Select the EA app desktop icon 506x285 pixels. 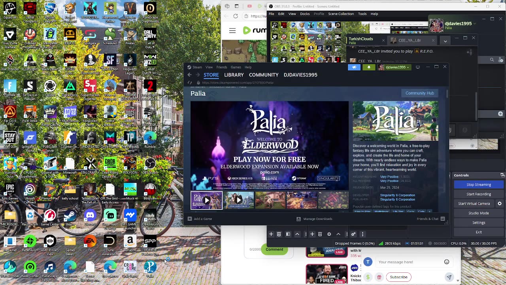[x=90, y=244]
